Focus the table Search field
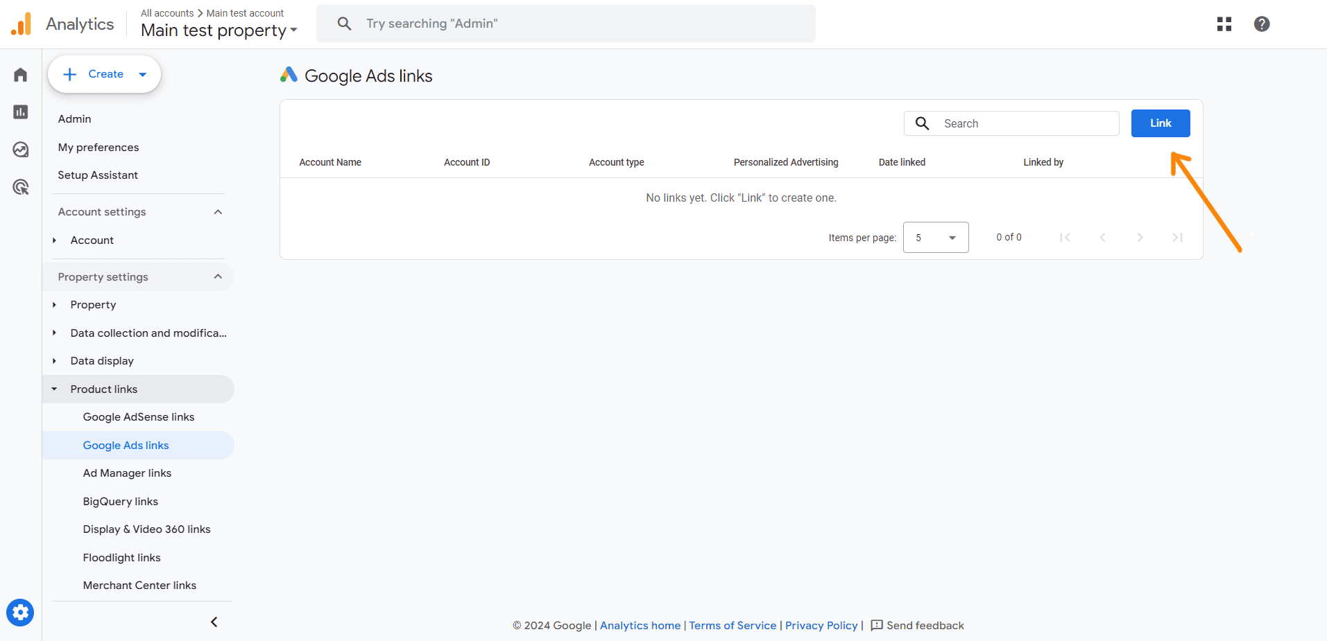 1012,123
